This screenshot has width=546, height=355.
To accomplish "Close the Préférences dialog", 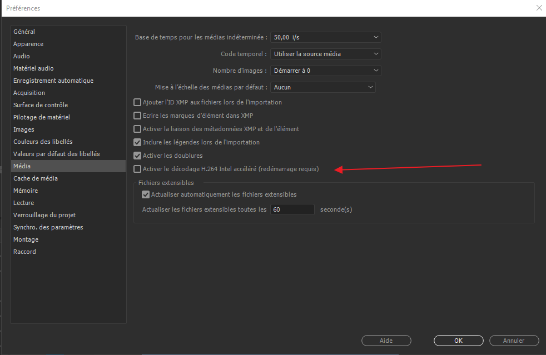I will click(539, 8).
